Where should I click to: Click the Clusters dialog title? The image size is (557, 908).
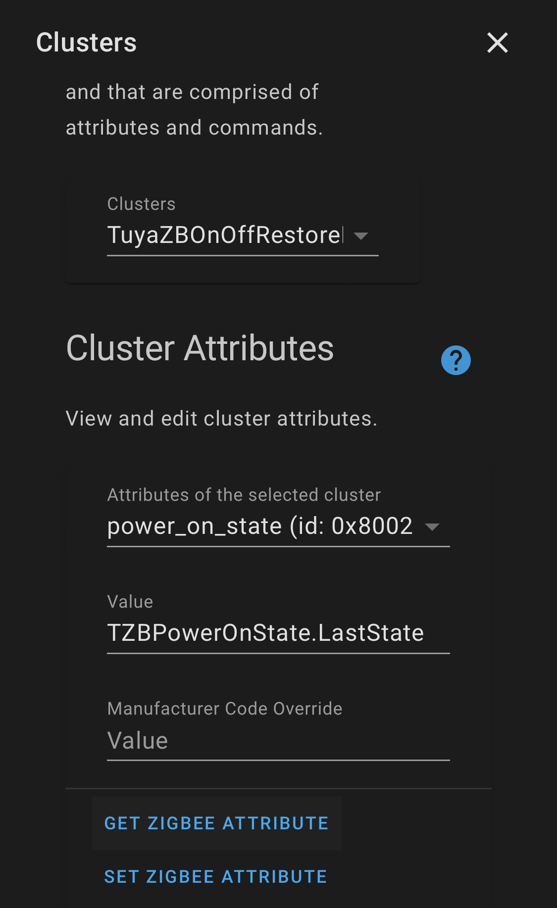click(86, 43)
